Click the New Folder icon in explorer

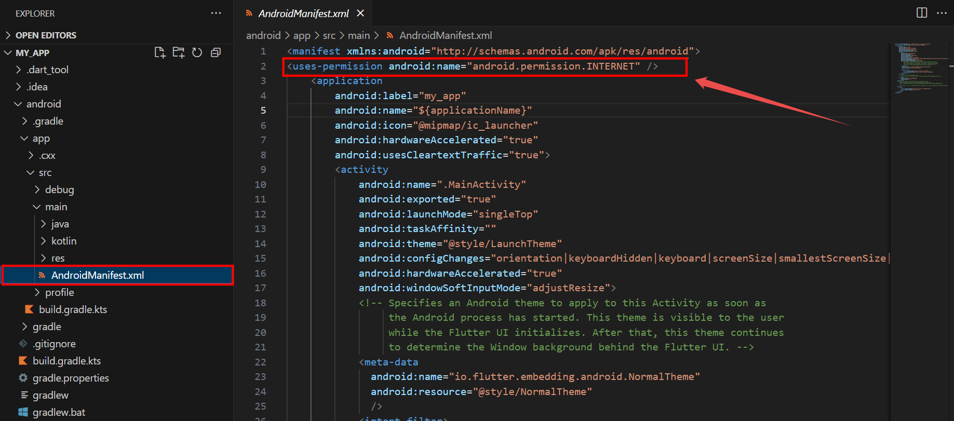pos(179,52)
